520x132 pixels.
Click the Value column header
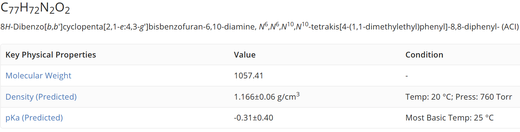tap(245, 55)
